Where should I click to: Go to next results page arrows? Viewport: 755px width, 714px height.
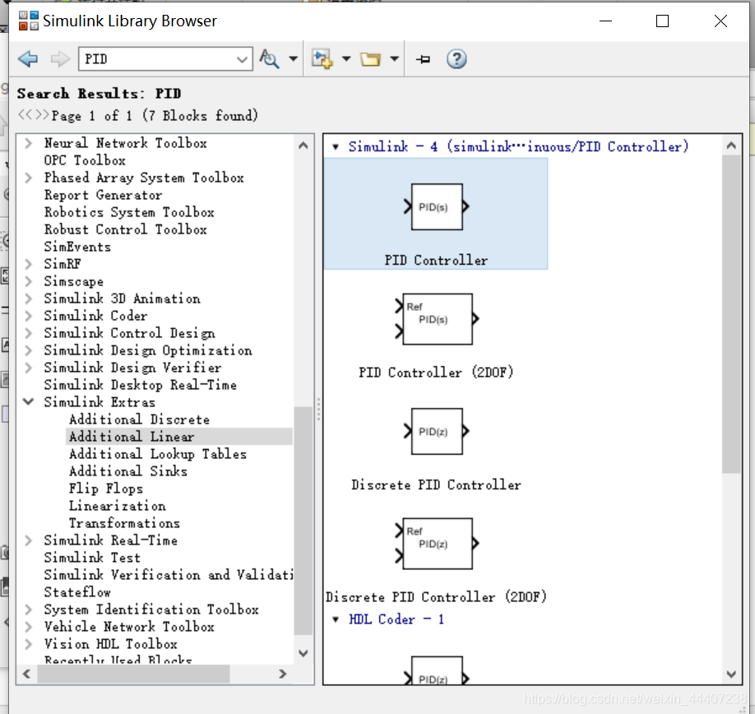(42, 115)
